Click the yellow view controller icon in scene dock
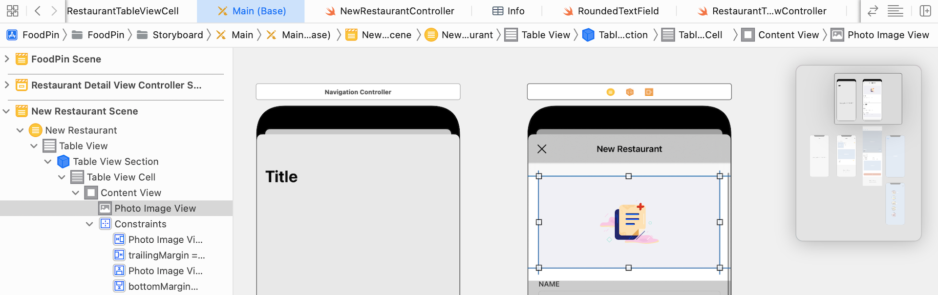This screenshot has width=938, height=295. click(x=610, y=92)
